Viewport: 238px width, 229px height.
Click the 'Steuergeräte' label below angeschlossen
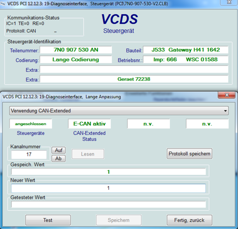coord(30,133)
